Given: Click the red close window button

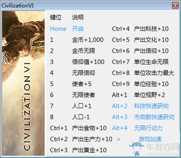Looking at the screenshot, I should point(175,5).
